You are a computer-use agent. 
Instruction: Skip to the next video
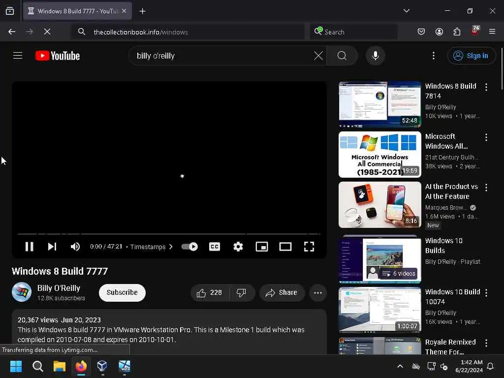click(52, 247)
